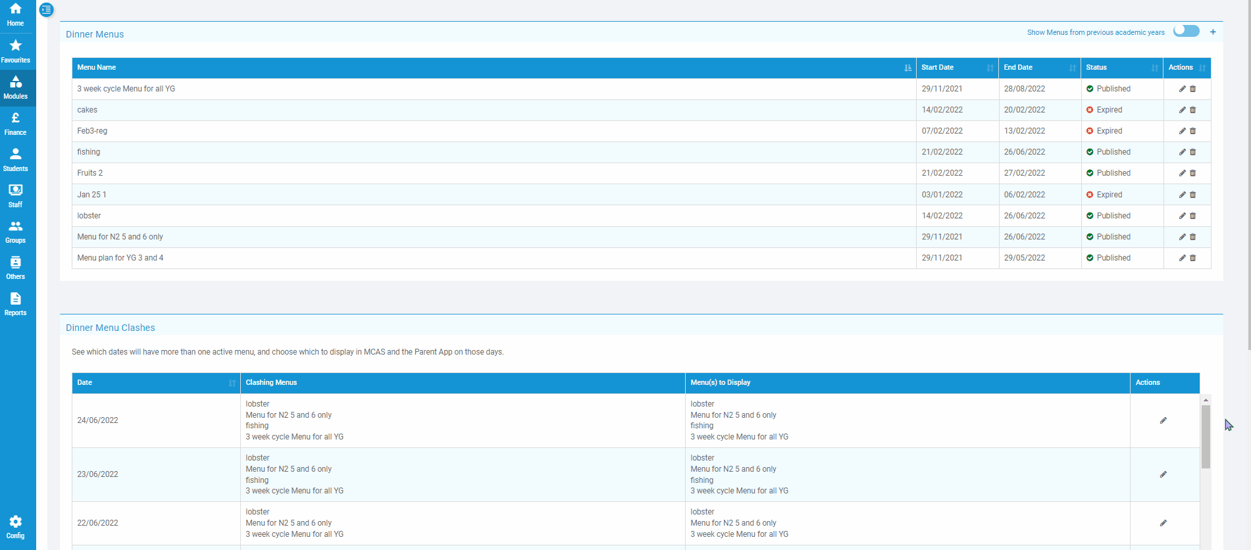
Task: Sort table by Menu Name column
Action: (907, 68)
